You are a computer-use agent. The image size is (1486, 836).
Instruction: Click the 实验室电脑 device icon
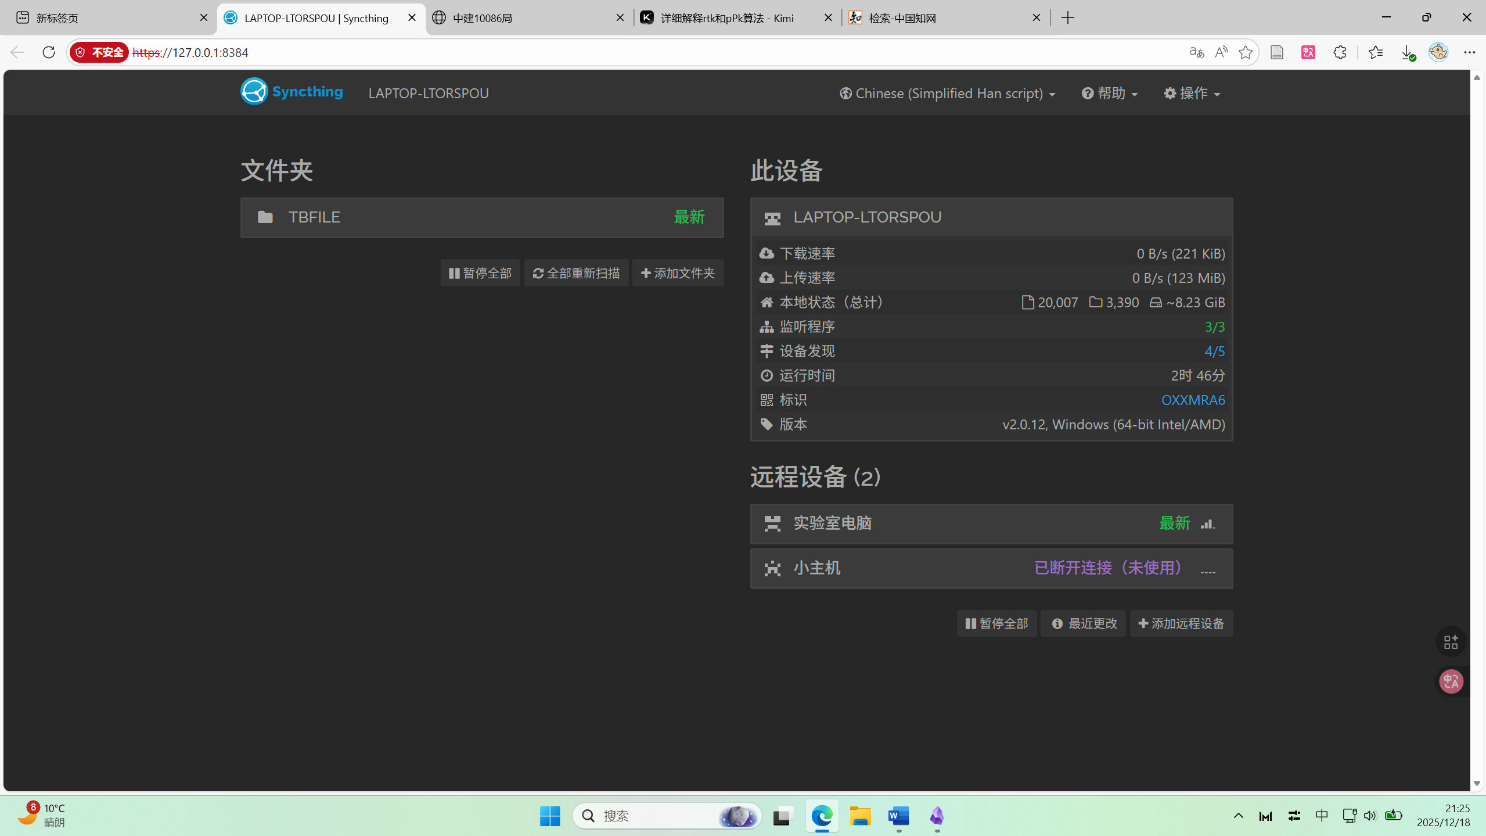772,523
